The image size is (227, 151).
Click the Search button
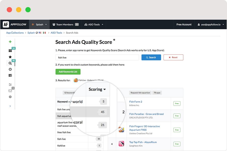[151, 57]
